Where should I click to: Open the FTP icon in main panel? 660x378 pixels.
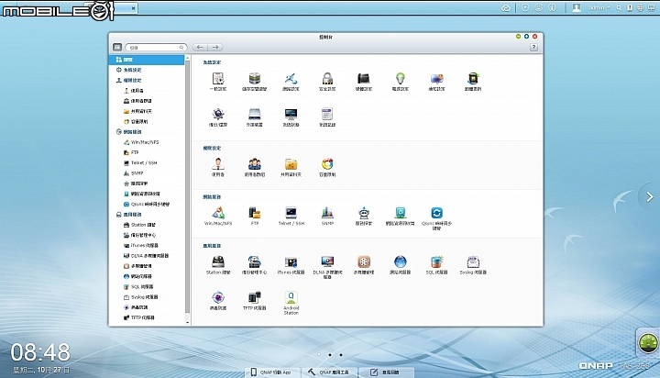point(255,213)
